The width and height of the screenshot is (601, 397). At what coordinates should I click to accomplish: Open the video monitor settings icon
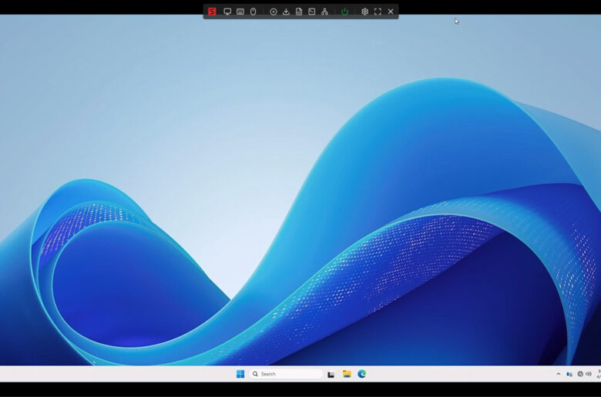tap(227, 12)
